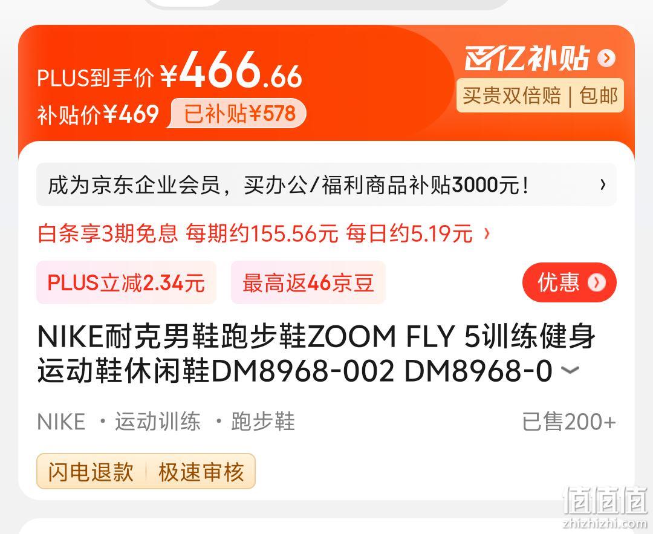Click the PLUS到手价 ¥466.66 price
The width and height of the screenshot is (653, 534).
(169, 70)
